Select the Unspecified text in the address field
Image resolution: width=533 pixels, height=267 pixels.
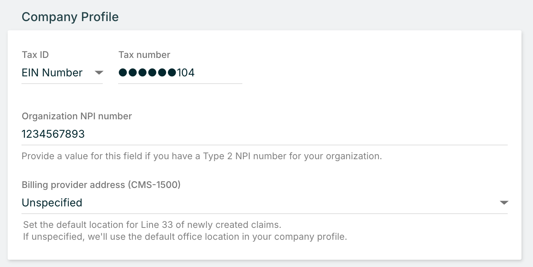pyautogui.click(x=52, y=202)
